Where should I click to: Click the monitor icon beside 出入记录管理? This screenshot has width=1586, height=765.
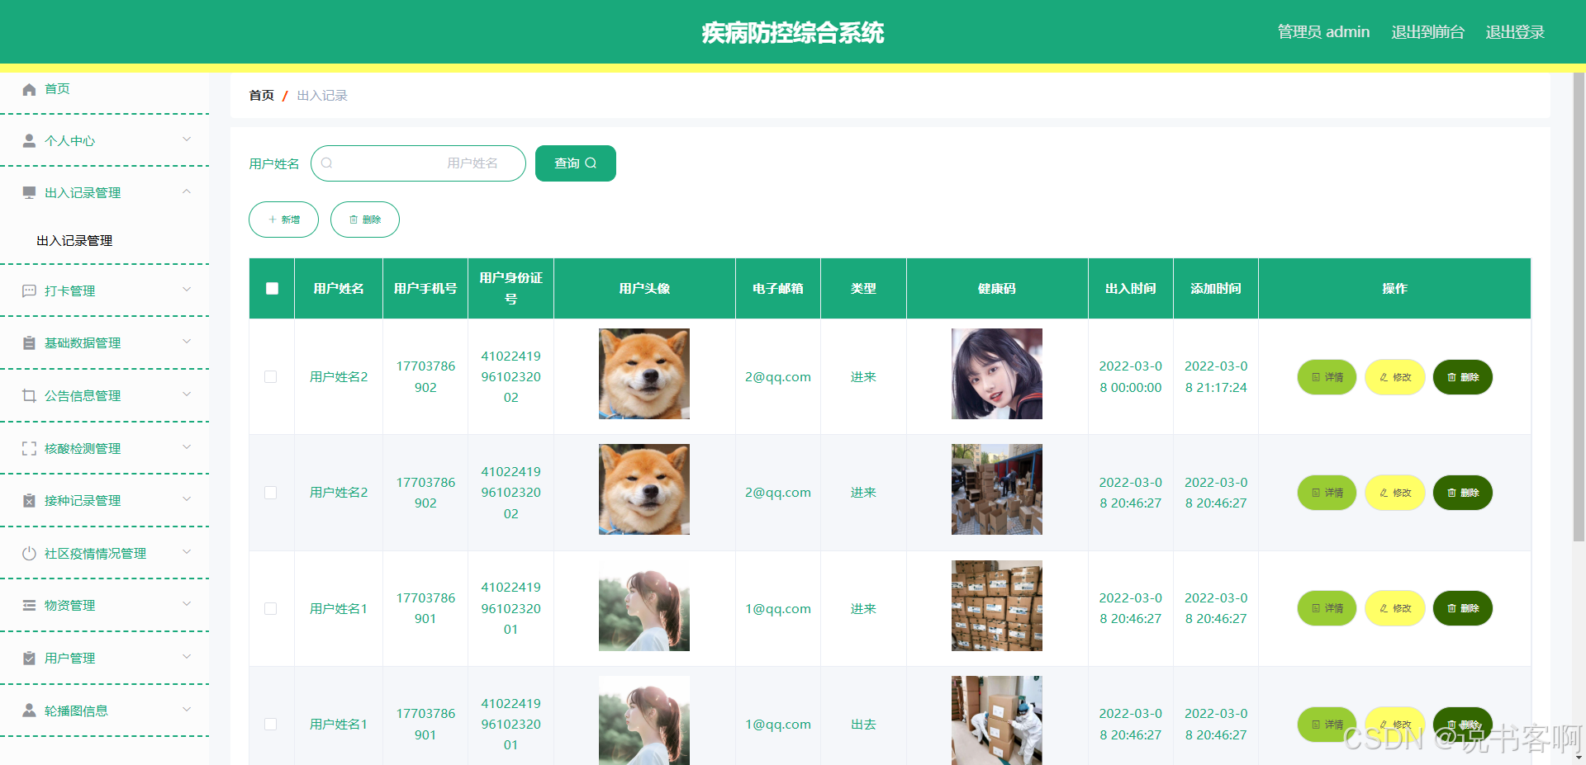[29, 192]
